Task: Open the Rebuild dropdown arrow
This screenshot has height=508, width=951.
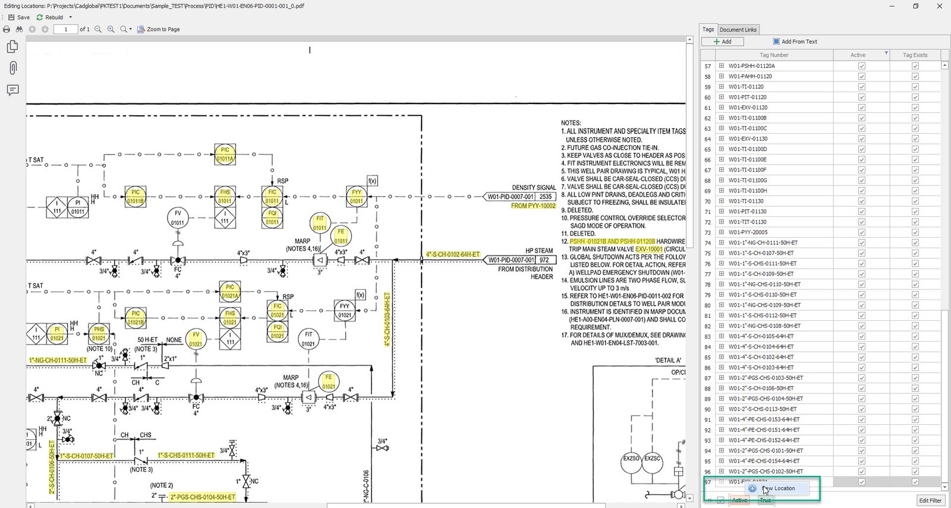Action: (70, 17)
